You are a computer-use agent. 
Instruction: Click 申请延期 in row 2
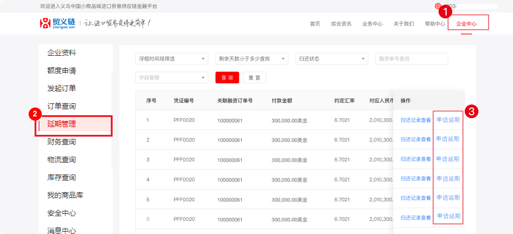(448, 139)
